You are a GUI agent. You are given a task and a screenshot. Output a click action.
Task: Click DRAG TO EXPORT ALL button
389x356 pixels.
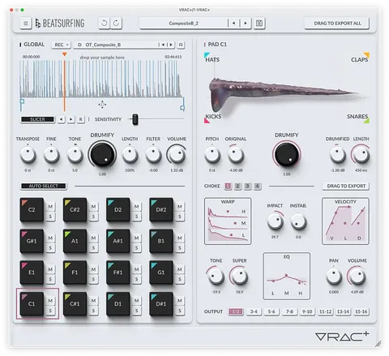tap(337, 24)
